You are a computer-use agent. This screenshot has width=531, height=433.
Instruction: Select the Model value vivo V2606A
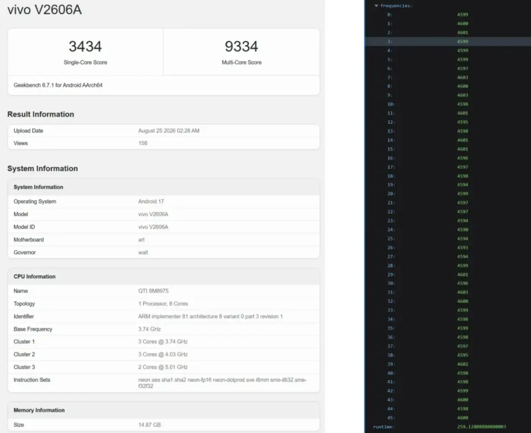pyautogui.click(x=153, y=214)
